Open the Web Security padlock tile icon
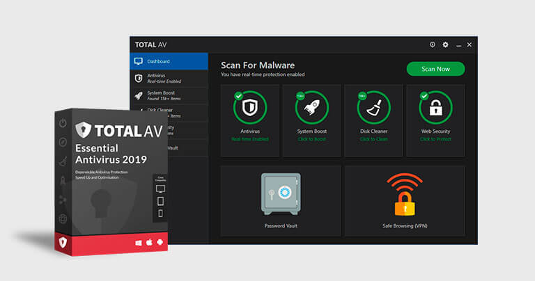Image resolution: width=535 pixels, height=281 pixels. click(x=435, y=108)
